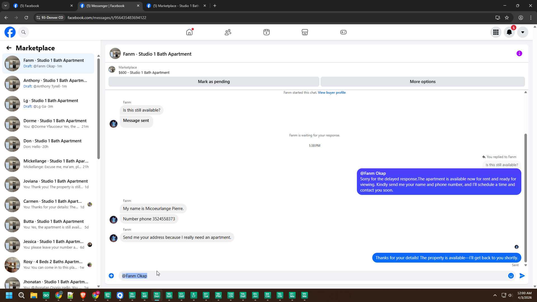This screenshot has width=537, height=302.
Task: Open the apps grid menu
Action: [x=496, y=32]
